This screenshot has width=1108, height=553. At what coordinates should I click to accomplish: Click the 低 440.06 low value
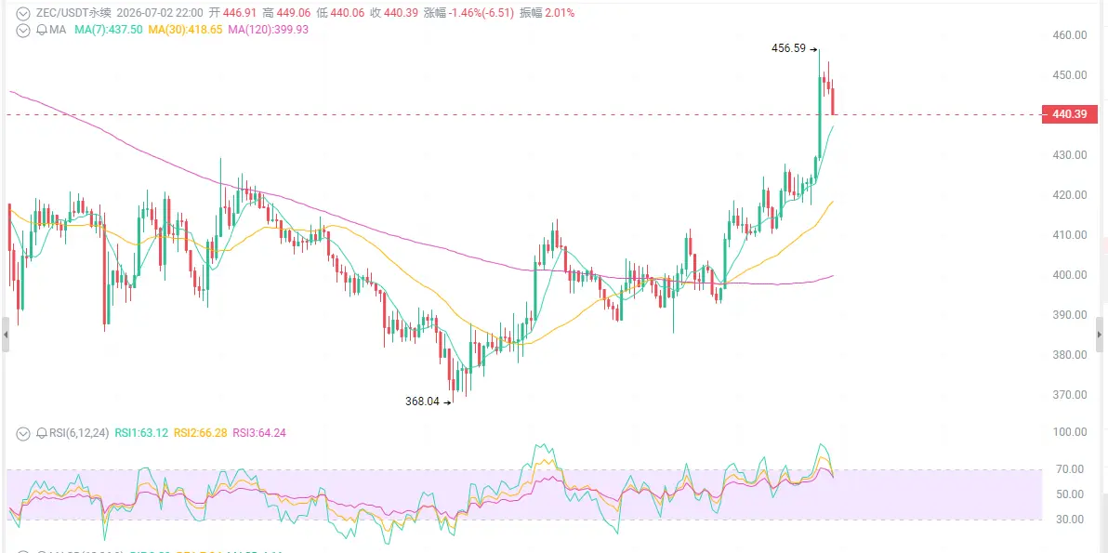[340, 13]
